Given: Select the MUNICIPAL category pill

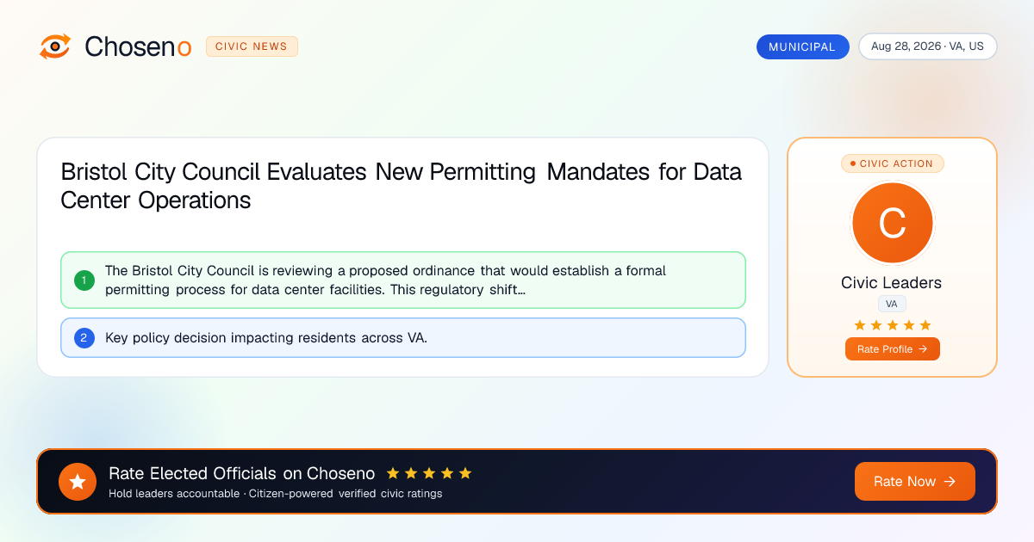Looking at the screenshot, I should pos(802,46).
